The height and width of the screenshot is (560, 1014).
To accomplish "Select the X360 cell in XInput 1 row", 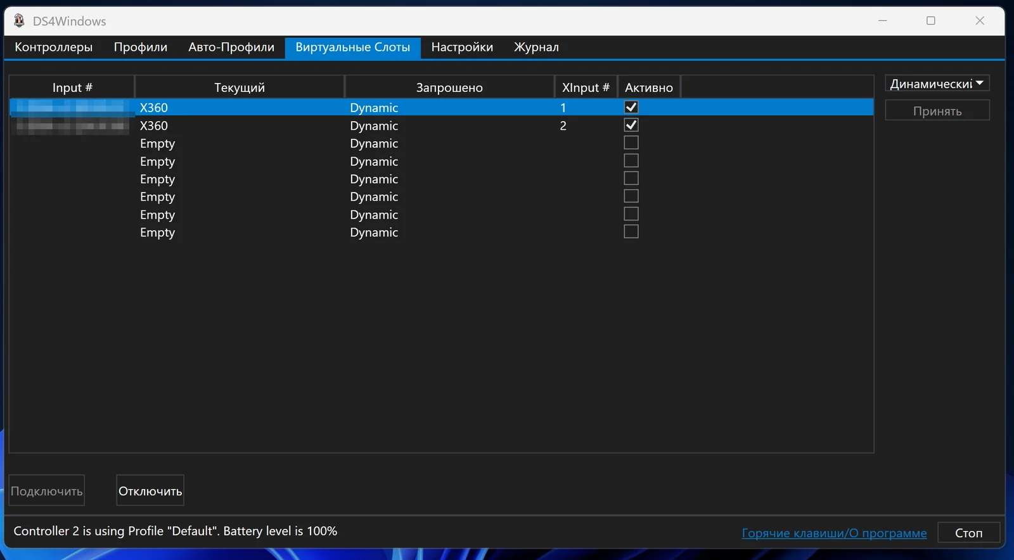I will click(x=154, y=108).
